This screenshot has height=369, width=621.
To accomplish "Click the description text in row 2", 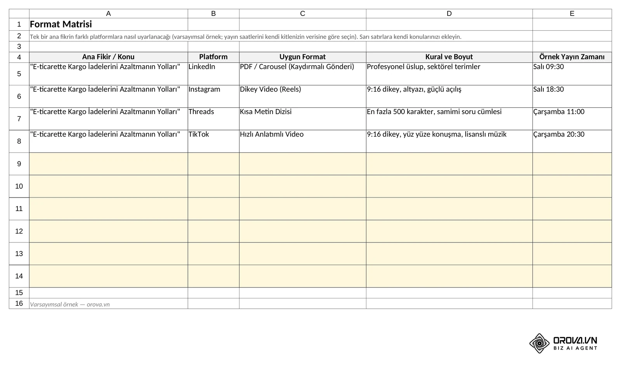I will point(245,37).
